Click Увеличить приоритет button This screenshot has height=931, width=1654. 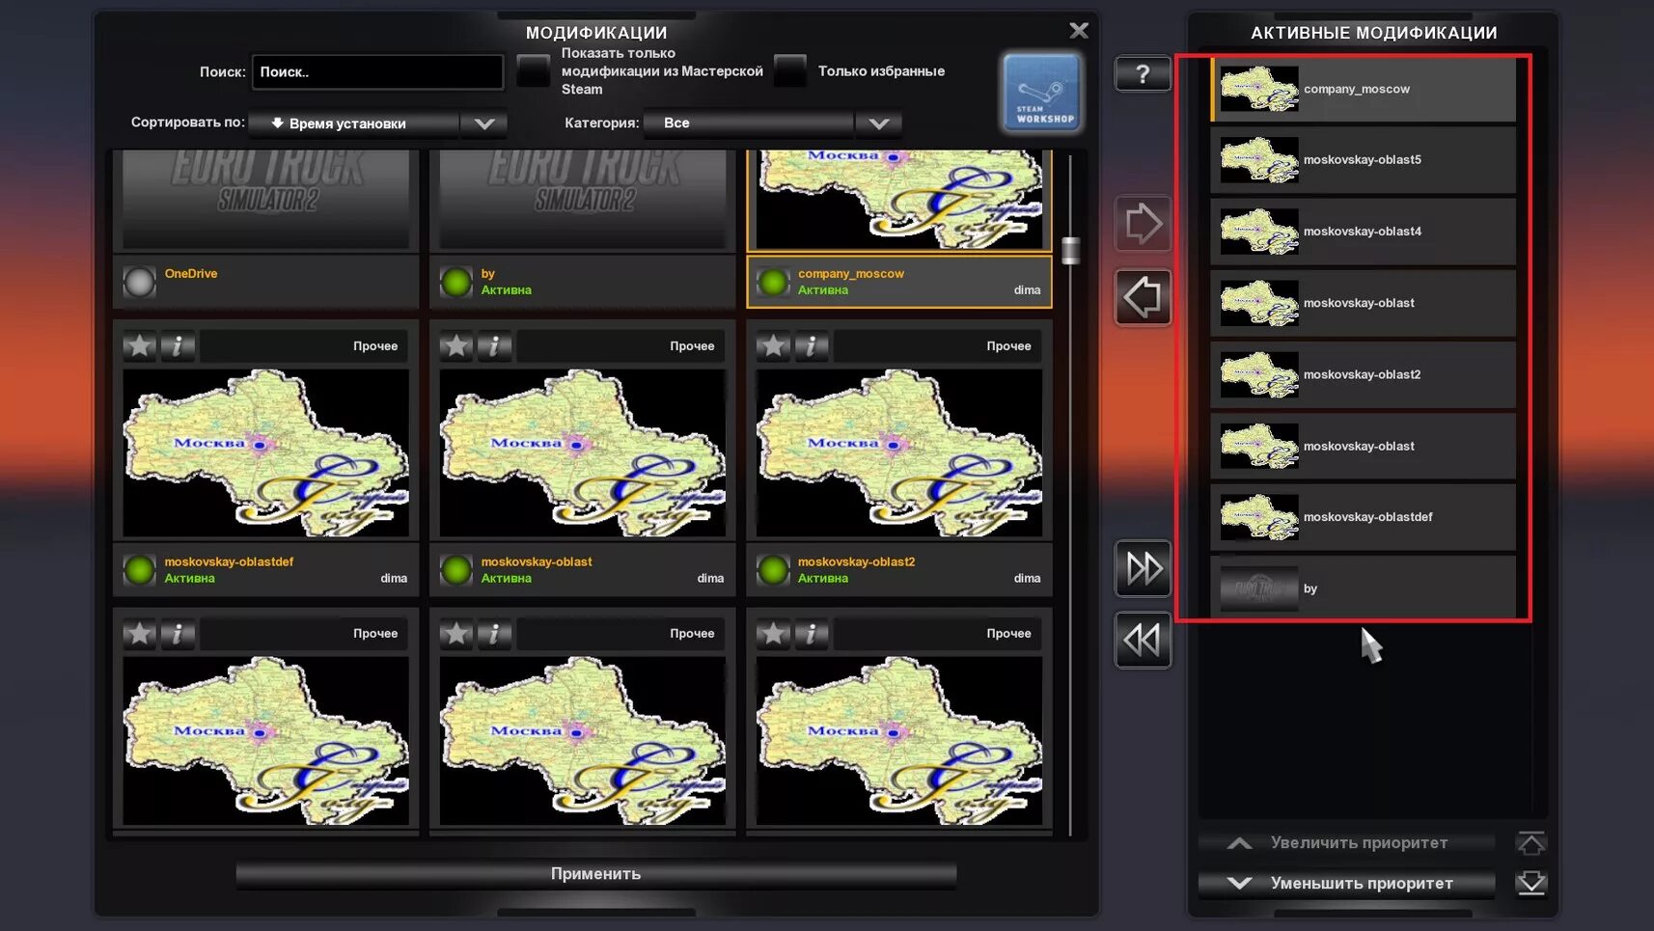tap(1347, 843)
